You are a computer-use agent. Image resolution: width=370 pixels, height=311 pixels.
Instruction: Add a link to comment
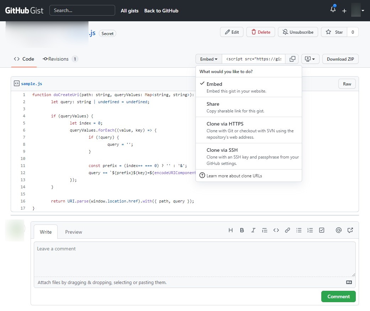[x=288, y=230]
